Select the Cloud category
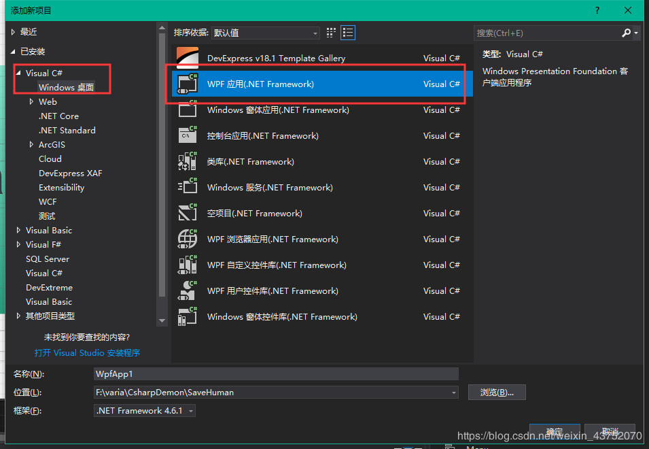Image resolution: width=649 pixels, height=449 pixels. point(50,159)
